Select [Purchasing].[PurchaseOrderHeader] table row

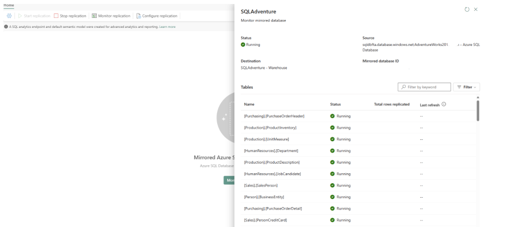click(358, 116)
